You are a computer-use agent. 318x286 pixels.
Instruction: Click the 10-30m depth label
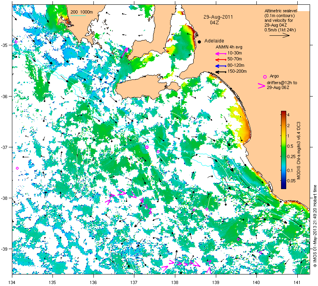235,53
